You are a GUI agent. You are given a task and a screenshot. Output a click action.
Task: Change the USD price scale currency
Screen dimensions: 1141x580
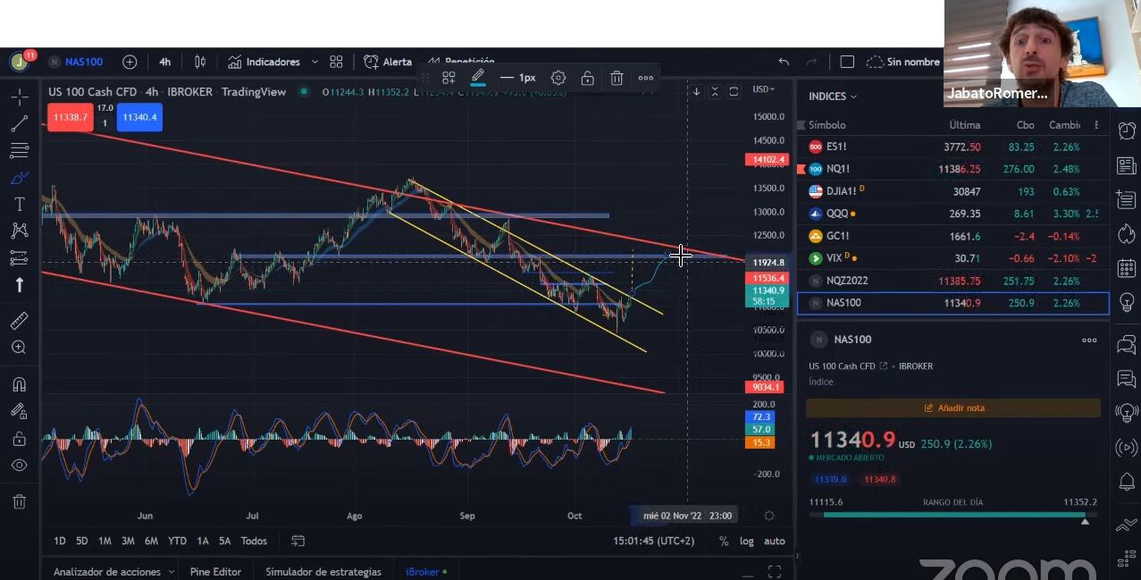tap(764, 89)
